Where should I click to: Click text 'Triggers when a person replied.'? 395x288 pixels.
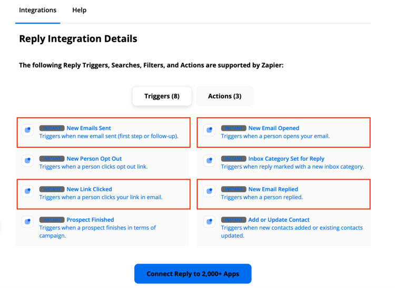point(262,197)
